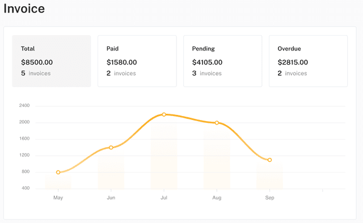This screenshot has width=363, height=223.
Task: Show the Overdue invoices card
Action: (x=308, y=61)
